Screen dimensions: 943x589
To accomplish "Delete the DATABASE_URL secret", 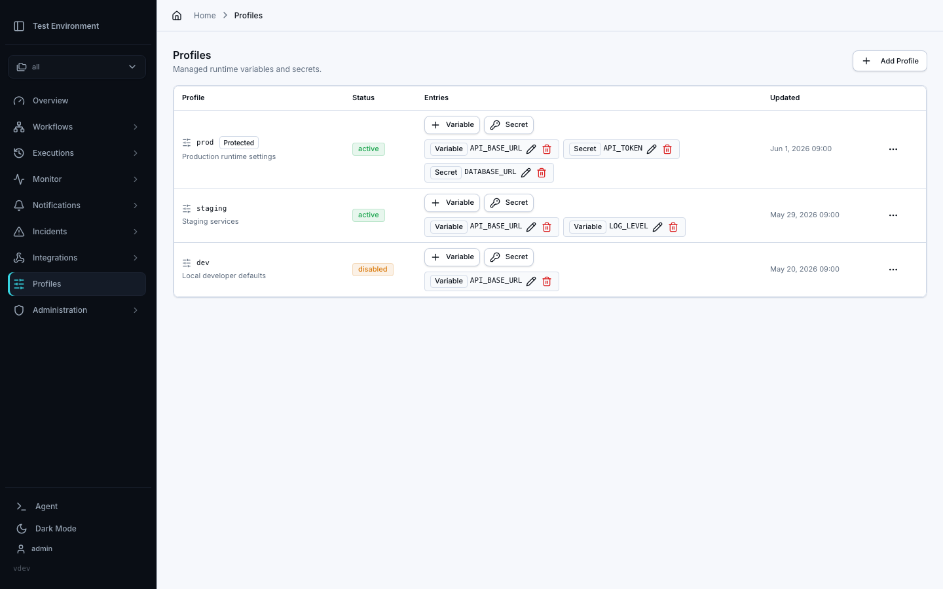I will point(542,173).
